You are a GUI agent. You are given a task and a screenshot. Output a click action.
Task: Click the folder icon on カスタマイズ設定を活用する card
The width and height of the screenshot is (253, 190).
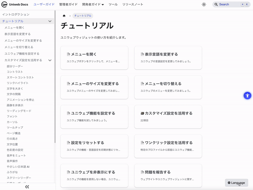point(142,113)
